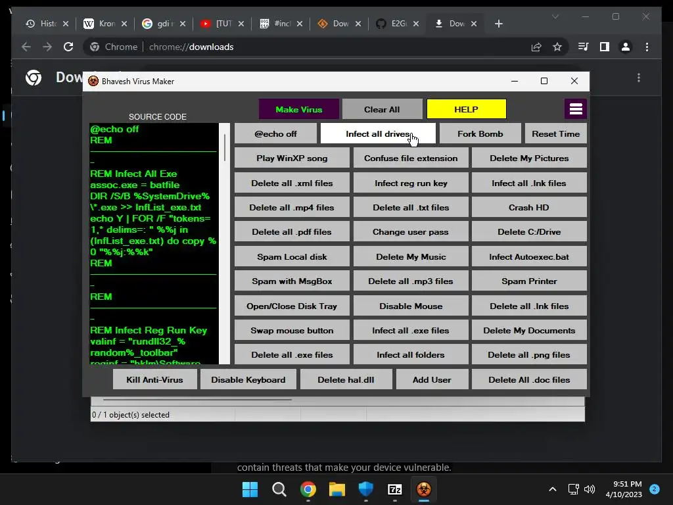
Task: Open the taskbar Search icon
Action: 279,489
